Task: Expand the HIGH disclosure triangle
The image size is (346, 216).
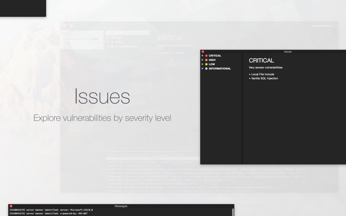Action: (202, 60)
